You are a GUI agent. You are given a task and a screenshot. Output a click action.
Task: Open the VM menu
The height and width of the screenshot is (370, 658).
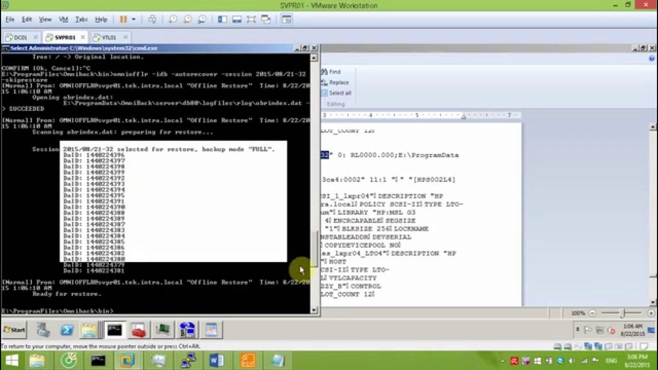[x=64, y=20]
